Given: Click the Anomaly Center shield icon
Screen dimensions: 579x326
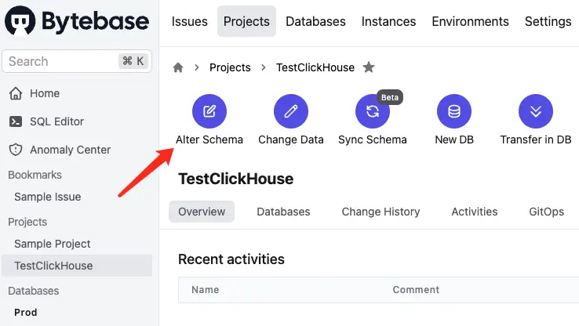Looking at the screenshot, I should [x=16, y=150].
